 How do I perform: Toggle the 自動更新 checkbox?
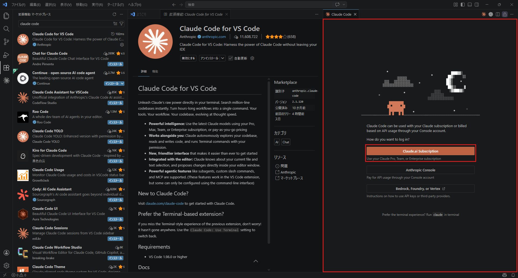[231, 58]
